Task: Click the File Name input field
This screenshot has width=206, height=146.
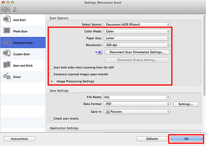Action: tap(135, 97)
